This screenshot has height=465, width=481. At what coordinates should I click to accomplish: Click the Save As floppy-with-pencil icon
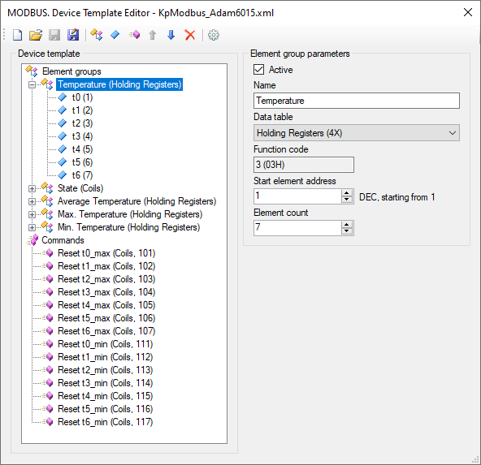tap(73, 35)
